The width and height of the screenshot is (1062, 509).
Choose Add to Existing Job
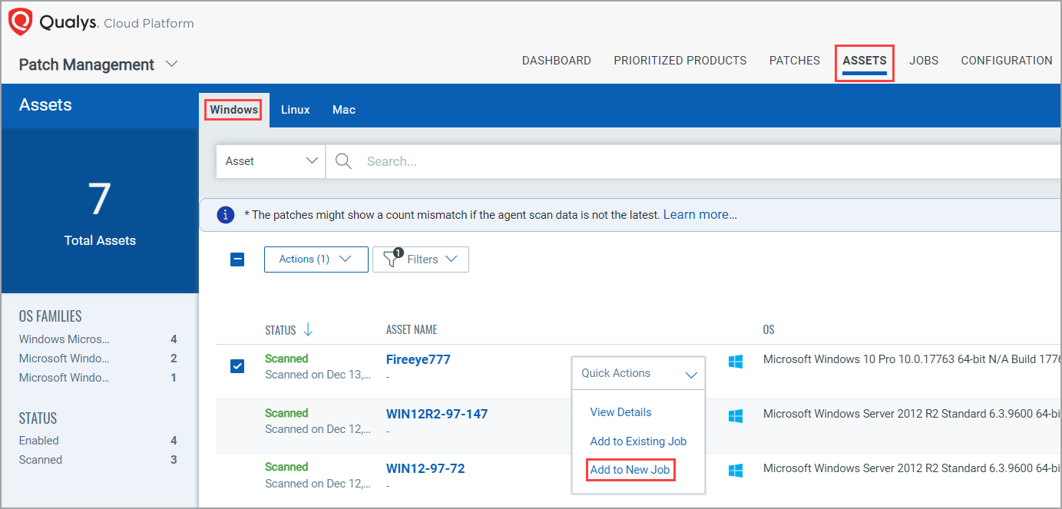point(638,441)
